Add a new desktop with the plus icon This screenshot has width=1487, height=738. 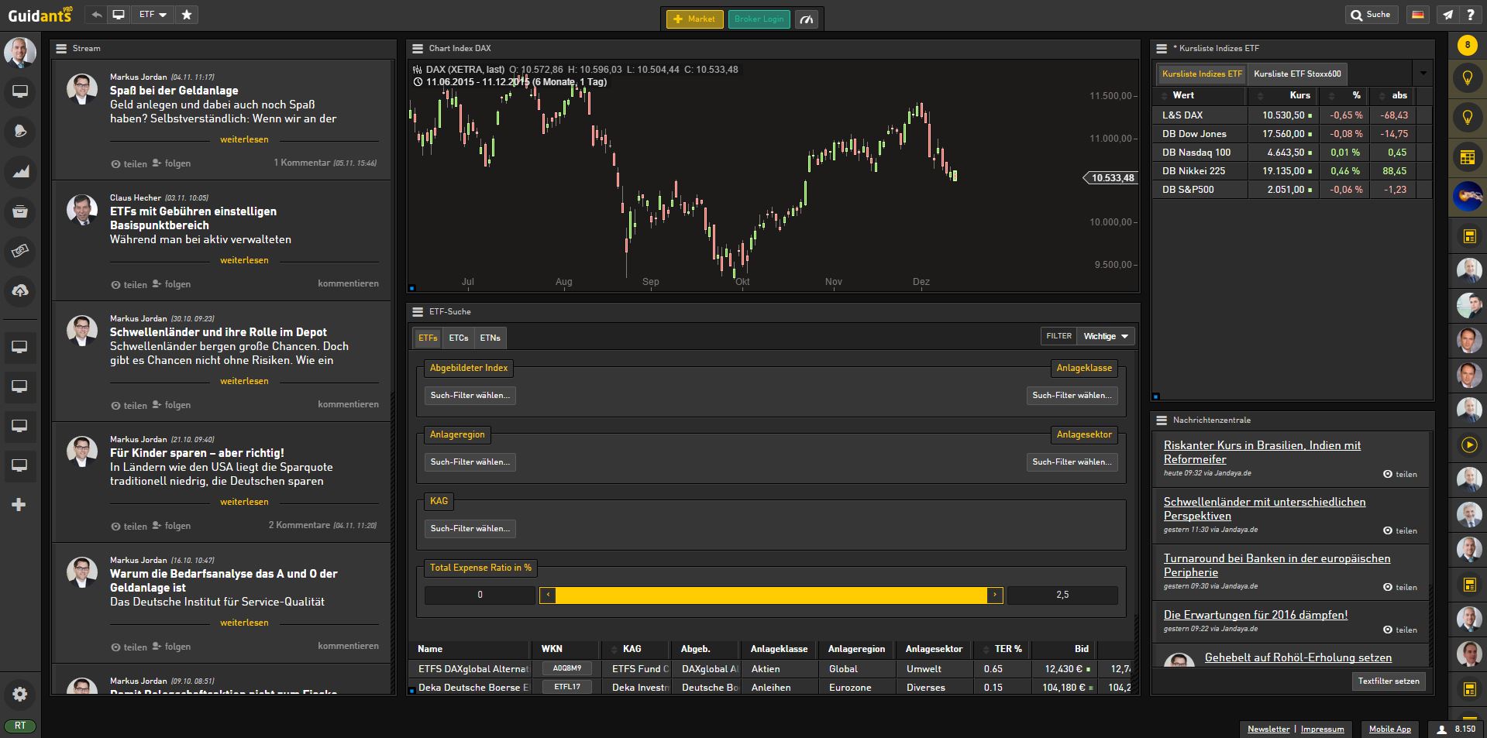point(19,505)
